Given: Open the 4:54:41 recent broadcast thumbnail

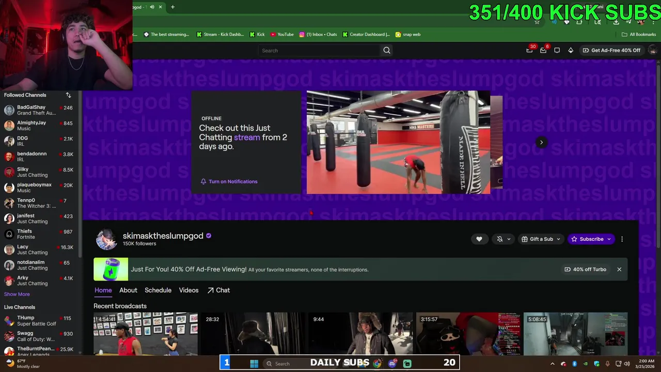Looking at the screenshot, I should (145, 334).
